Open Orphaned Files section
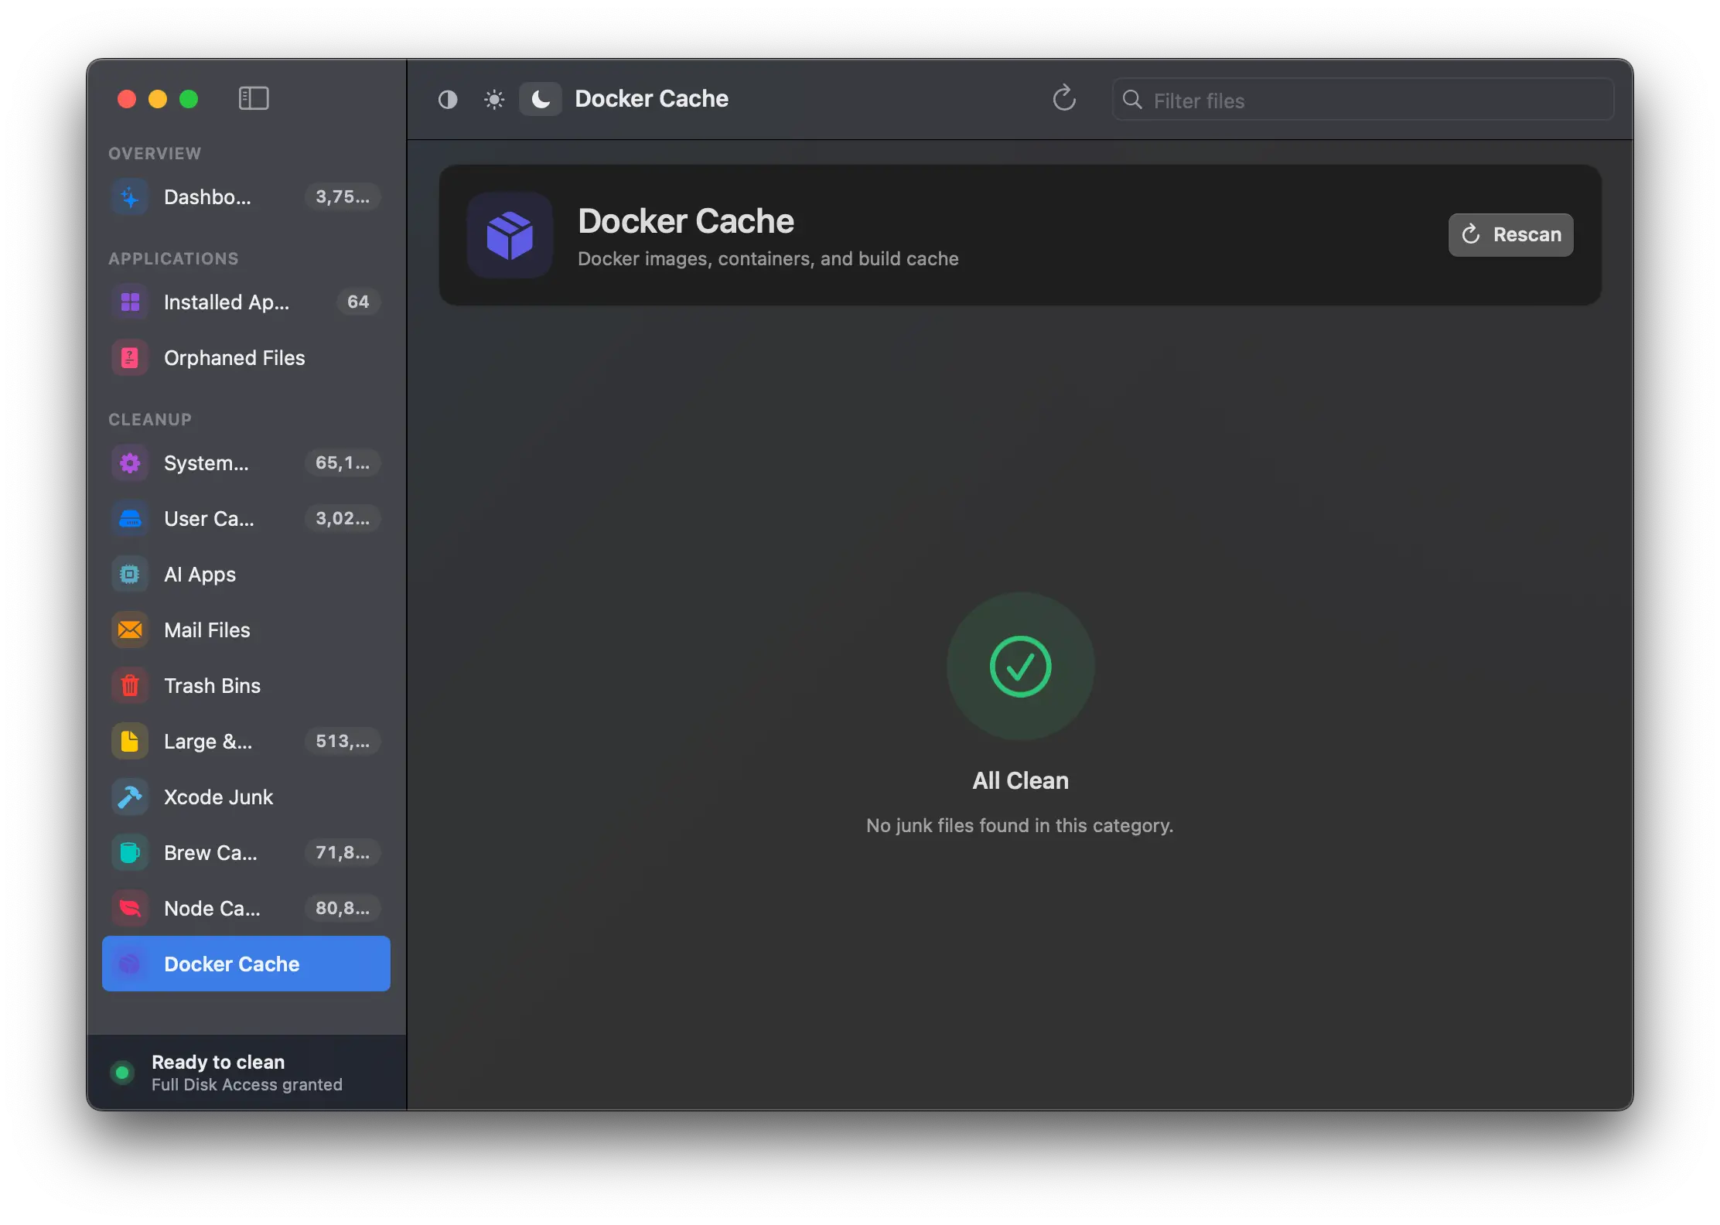 (246, 357)
